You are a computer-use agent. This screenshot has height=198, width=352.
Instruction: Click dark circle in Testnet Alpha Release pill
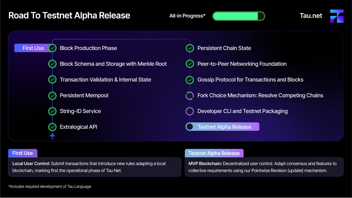[x=190, y=127]
